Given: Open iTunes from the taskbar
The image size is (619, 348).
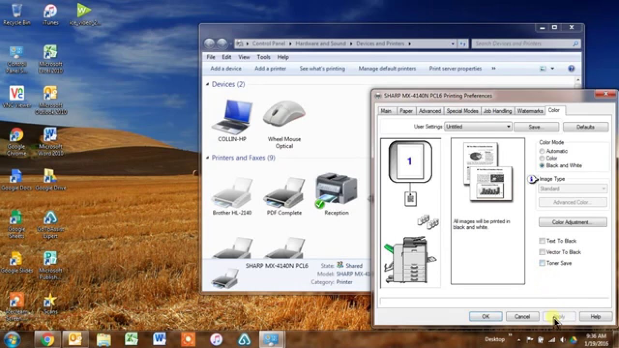Looking at the screenshot, I should pyautogui.click(x=216, y=339).
